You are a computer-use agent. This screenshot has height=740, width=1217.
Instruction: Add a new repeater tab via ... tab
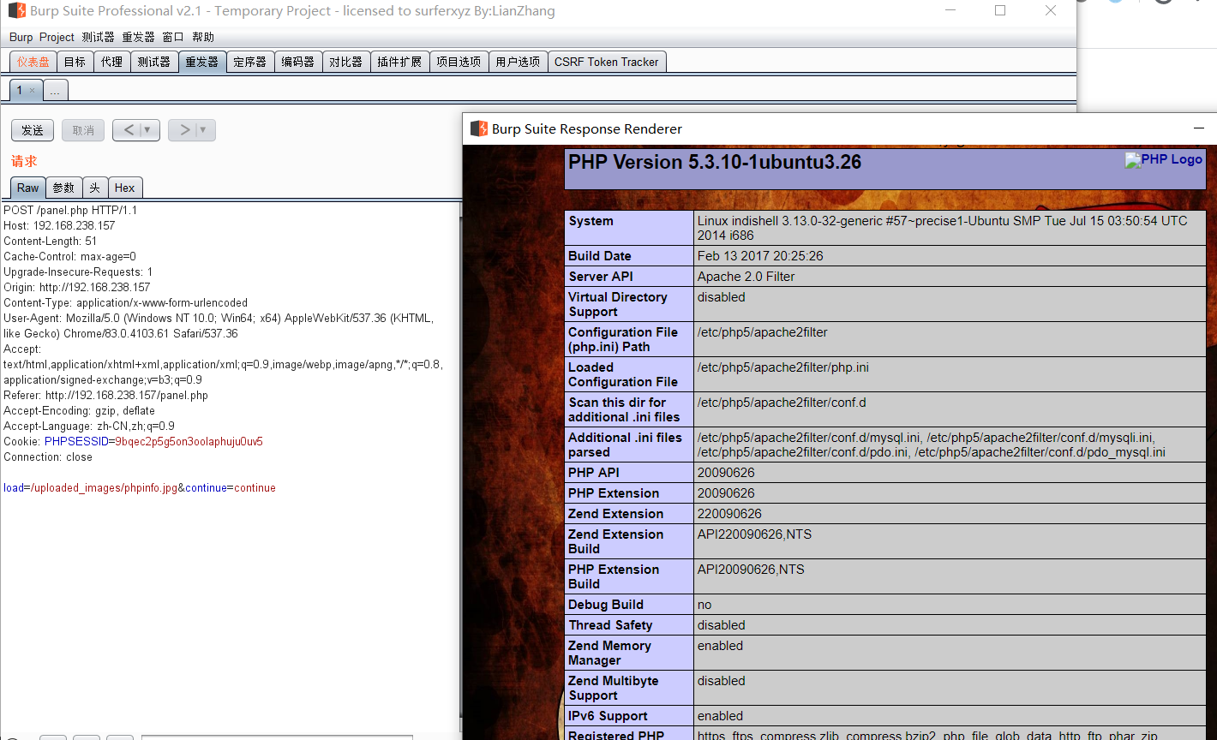[55, 91]
